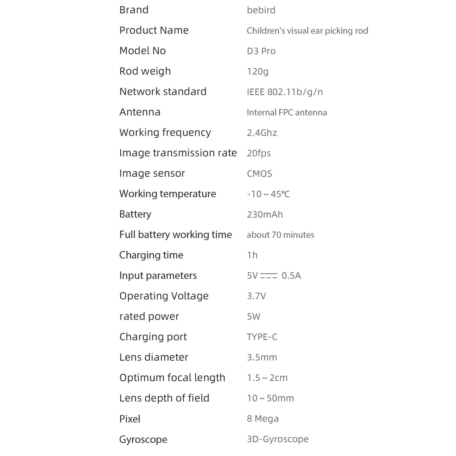Click the "Working temperature" label
Screen dimensions: 456x456
(x=168, y=194)
